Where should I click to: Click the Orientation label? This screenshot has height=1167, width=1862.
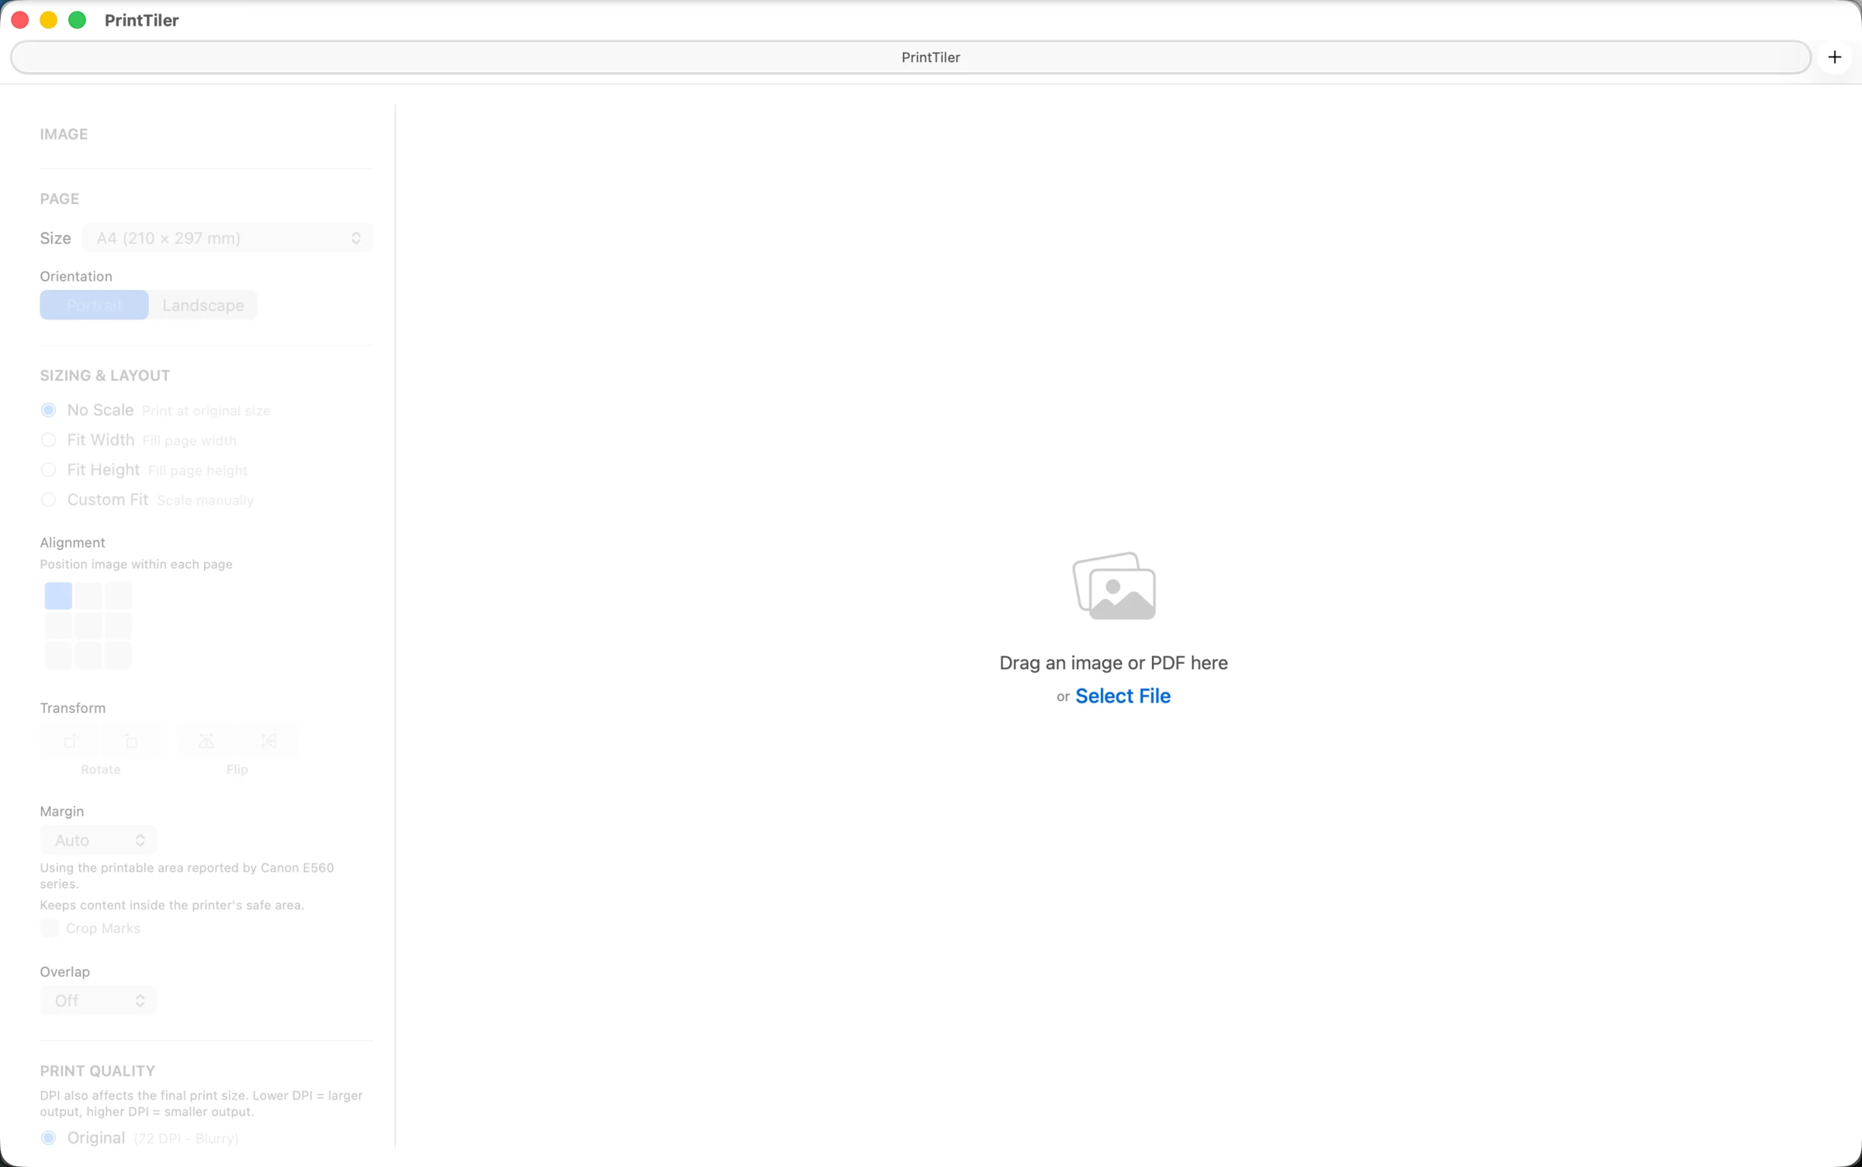point(76,277)
